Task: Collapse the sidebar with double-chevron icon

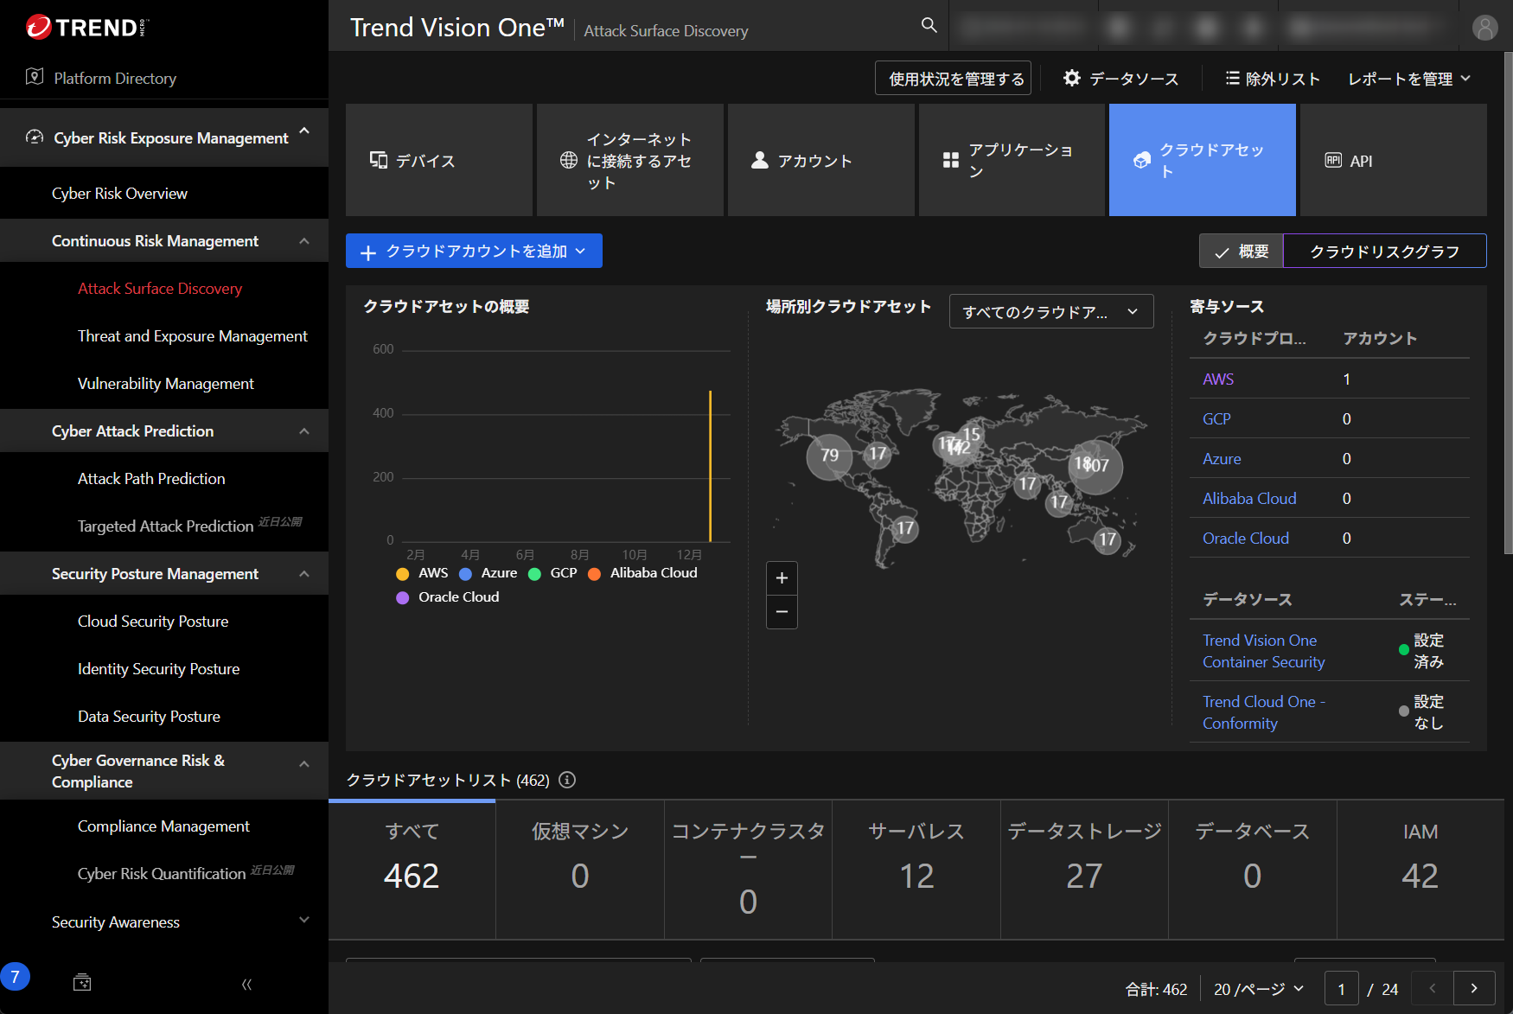Action: 246,984
